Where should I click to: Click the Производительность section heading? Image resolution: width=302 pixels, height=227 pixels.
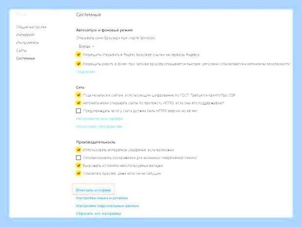95,142
